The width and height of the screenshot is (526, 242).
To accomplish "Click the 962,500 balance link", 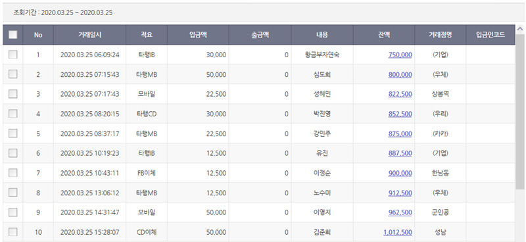I will point(400,213).
